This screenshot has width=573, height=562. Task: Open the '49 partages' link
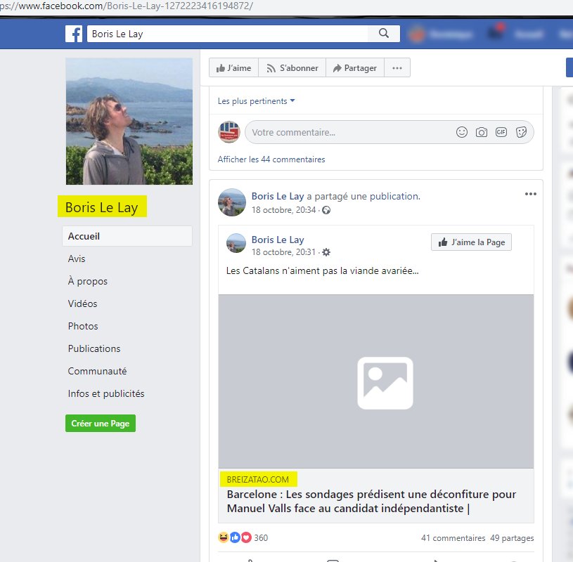(x=512, y=538)
